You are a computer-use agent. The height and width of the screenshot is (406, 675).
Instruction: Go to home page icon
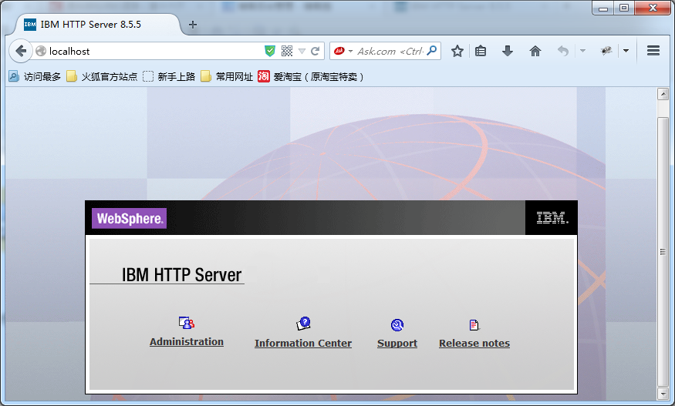pyautogui.click(x=535, y=51)
